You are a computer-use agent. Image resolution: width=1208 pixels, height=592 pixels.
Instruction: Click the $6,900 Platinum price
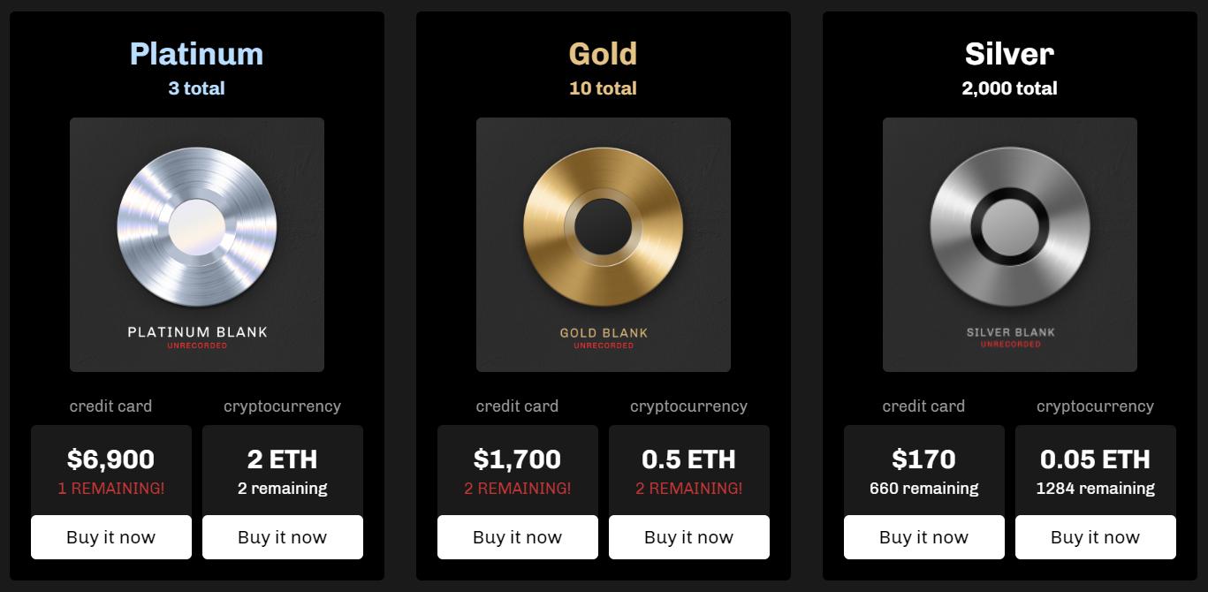coord(111,459)
